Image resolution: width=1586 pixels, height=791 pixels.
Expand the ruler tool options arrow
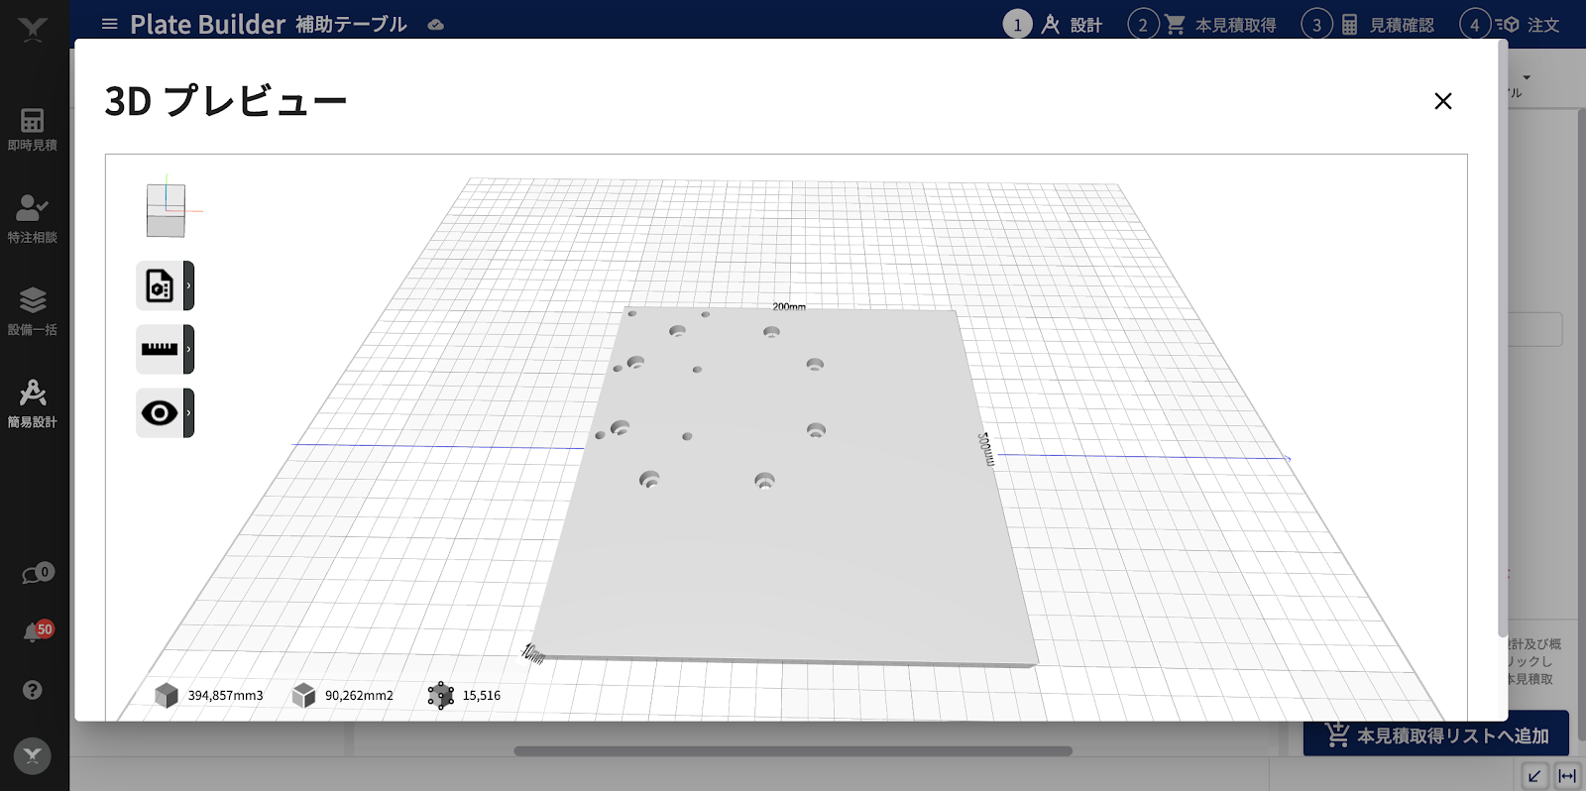tap(188, 349)
